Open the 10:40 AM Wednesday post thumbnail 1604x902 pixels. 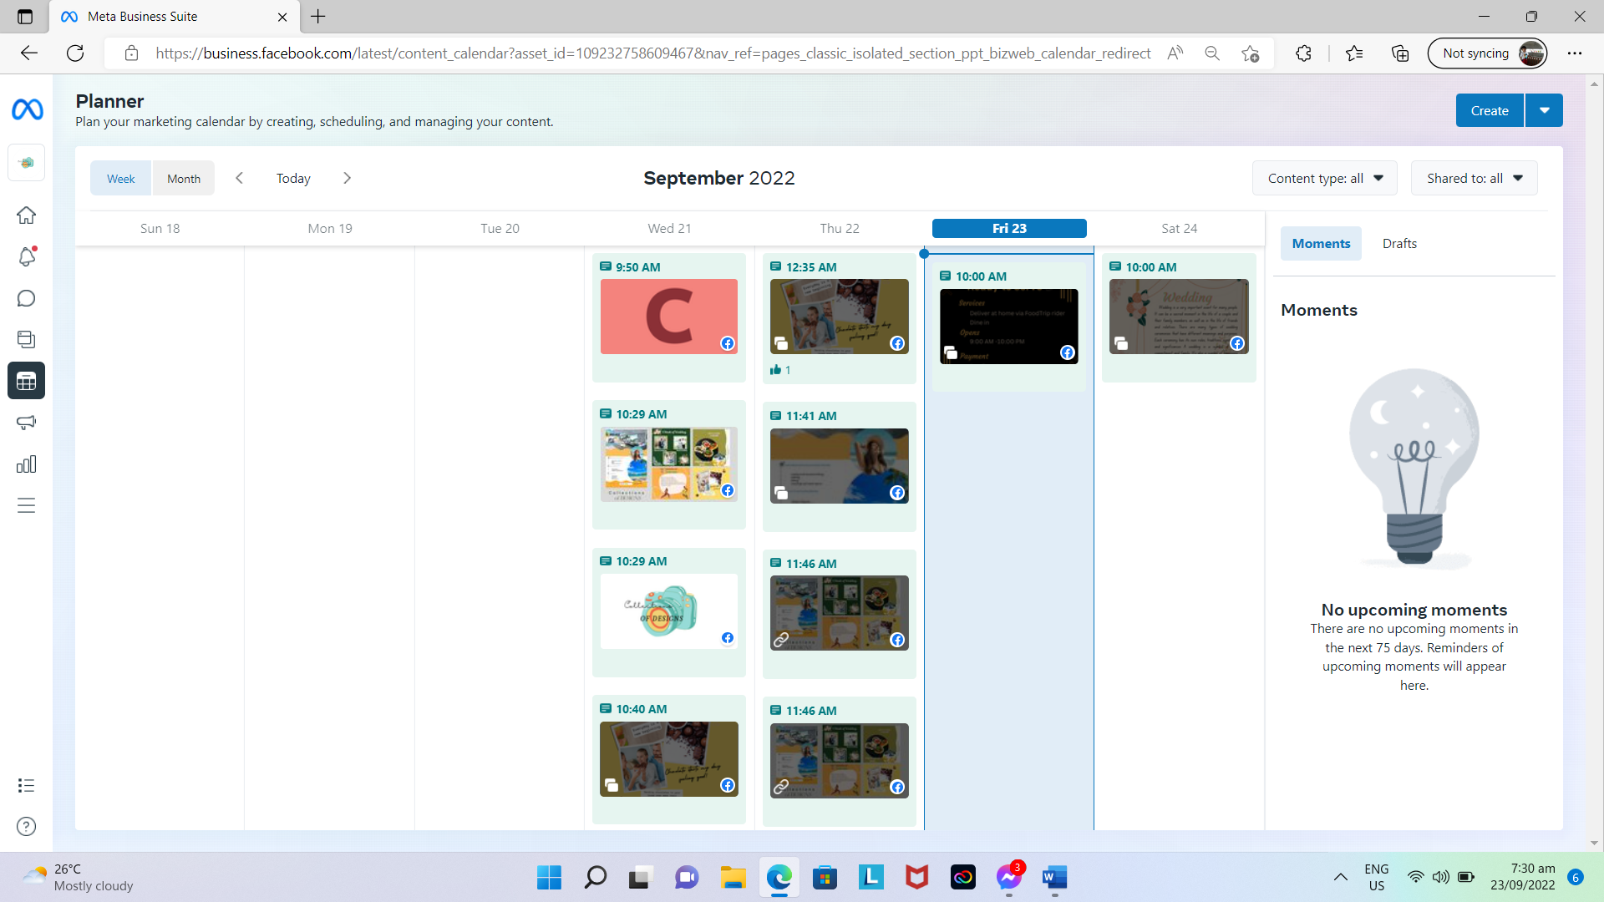click(x=669, y=759)
